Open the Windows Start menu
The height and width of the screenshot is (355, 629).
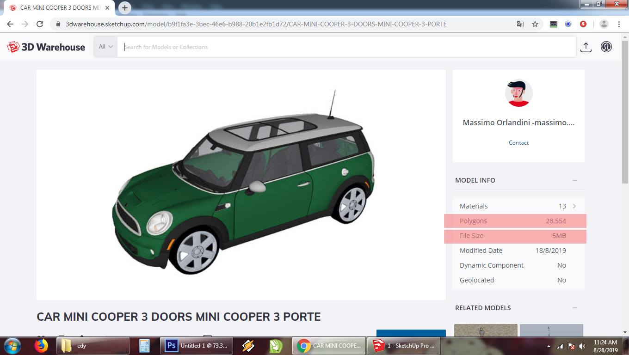[x=12, y=346]
